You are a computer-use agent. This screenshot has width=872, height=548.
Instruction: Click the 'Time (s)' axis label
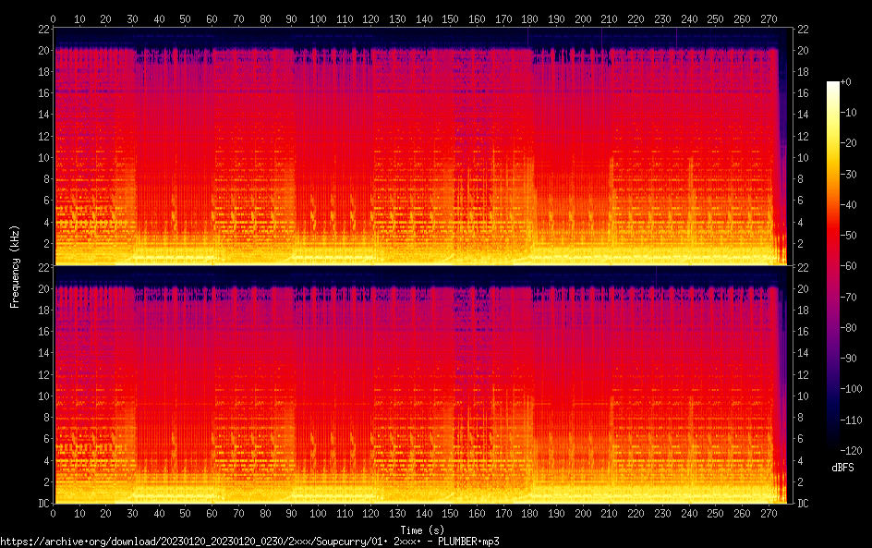[421, 530]
